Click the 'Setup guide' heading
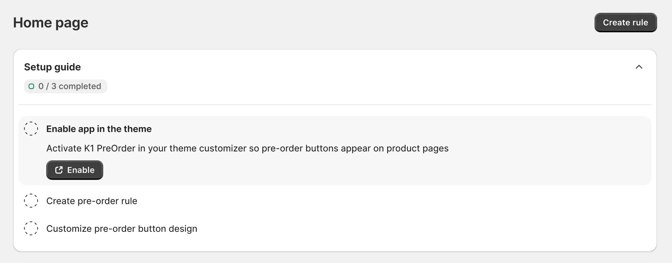Viewport: 672px width, 263px height. click(52, 67)
